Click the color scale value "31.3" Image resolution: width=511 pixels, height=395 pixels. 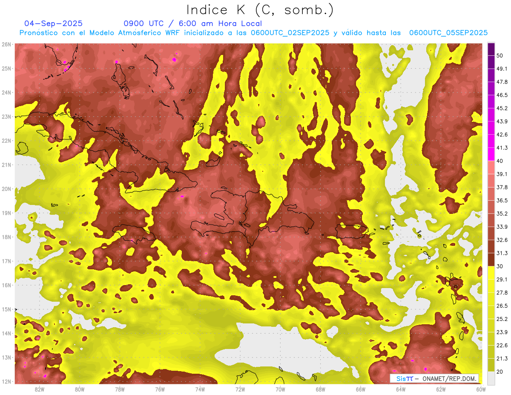[502, 253]
